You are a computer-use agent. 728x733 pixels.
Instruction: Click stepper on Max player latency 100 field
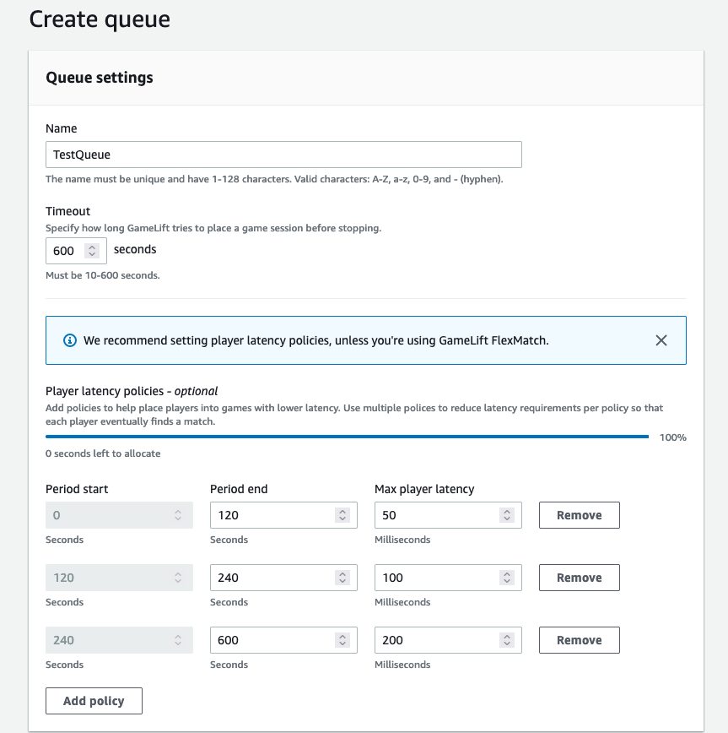[x=506, y=578]
